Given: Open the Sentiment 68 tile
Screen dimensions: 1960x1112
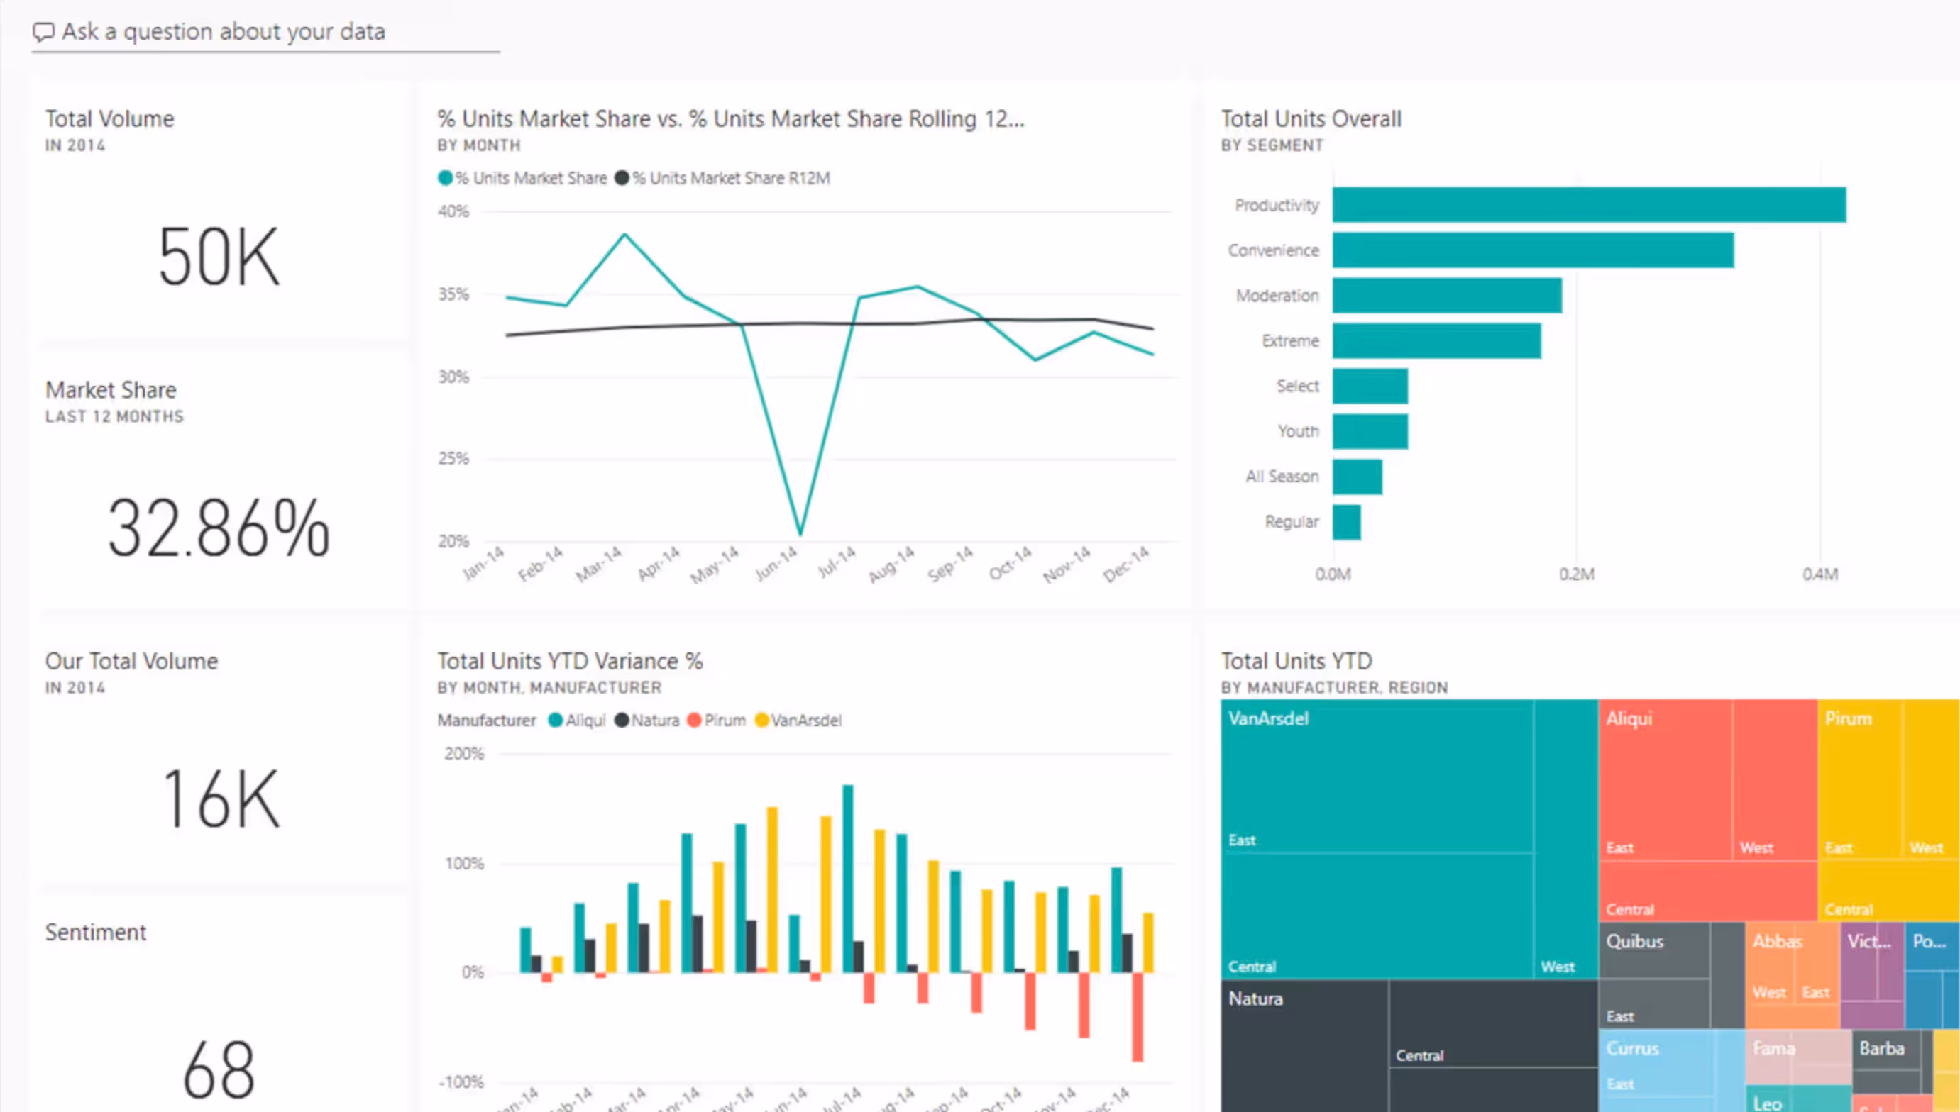Looking at the screenshot, I should click(219, 1068).
